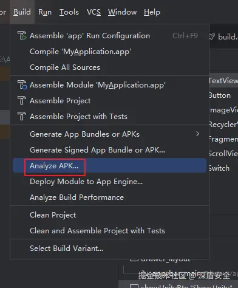Click the Assemble 'app' Run Configuration hammer icon
Screen dimensions: 238x288
click(22, 36)
